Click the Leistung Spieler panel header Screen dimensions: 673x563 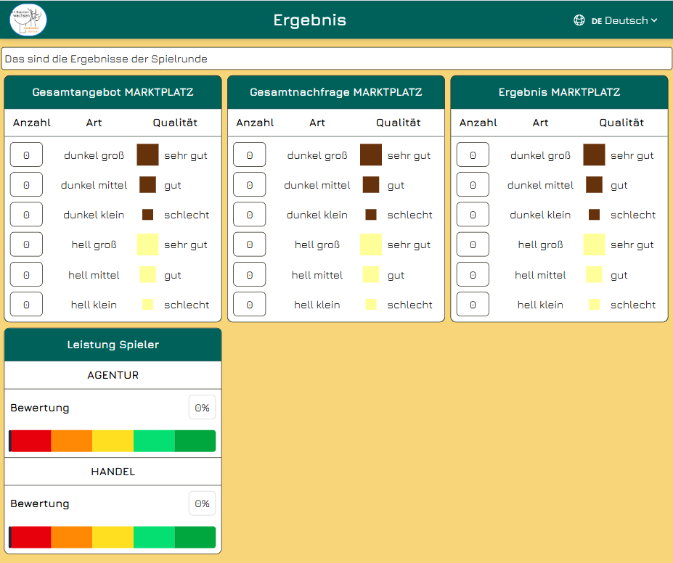point(113,345)
